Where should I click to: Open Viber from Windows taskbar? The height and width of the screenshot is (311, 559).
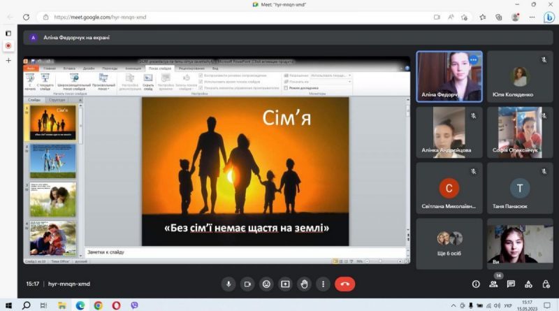134,305
